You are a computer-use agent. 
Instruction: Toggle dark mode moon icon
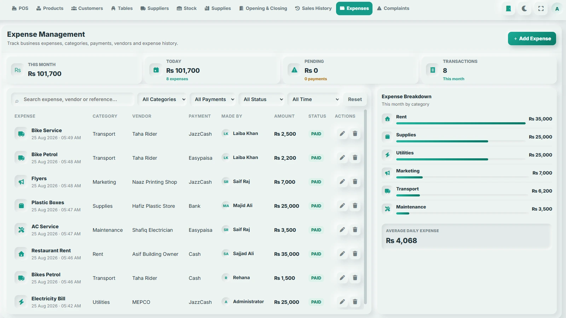pyautogui.click(x=524, y=8)
